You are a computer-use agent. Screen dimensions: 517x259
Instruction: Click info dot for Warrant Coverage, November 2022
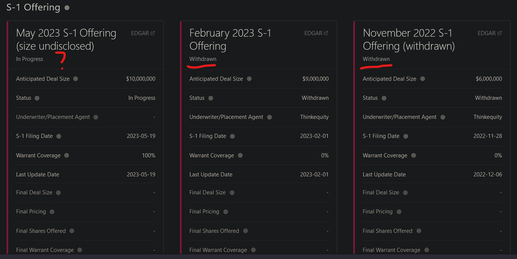(x=413, y=155)
